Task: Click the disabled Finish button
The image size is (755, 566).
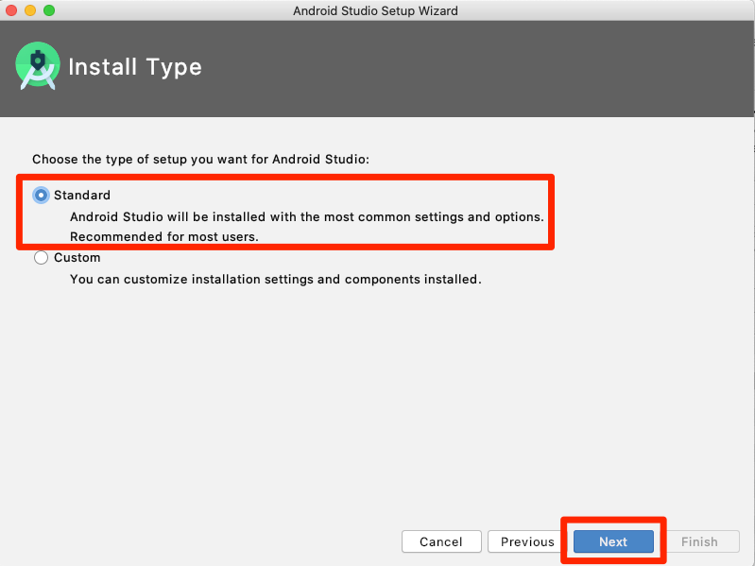Action: point(699,541)
